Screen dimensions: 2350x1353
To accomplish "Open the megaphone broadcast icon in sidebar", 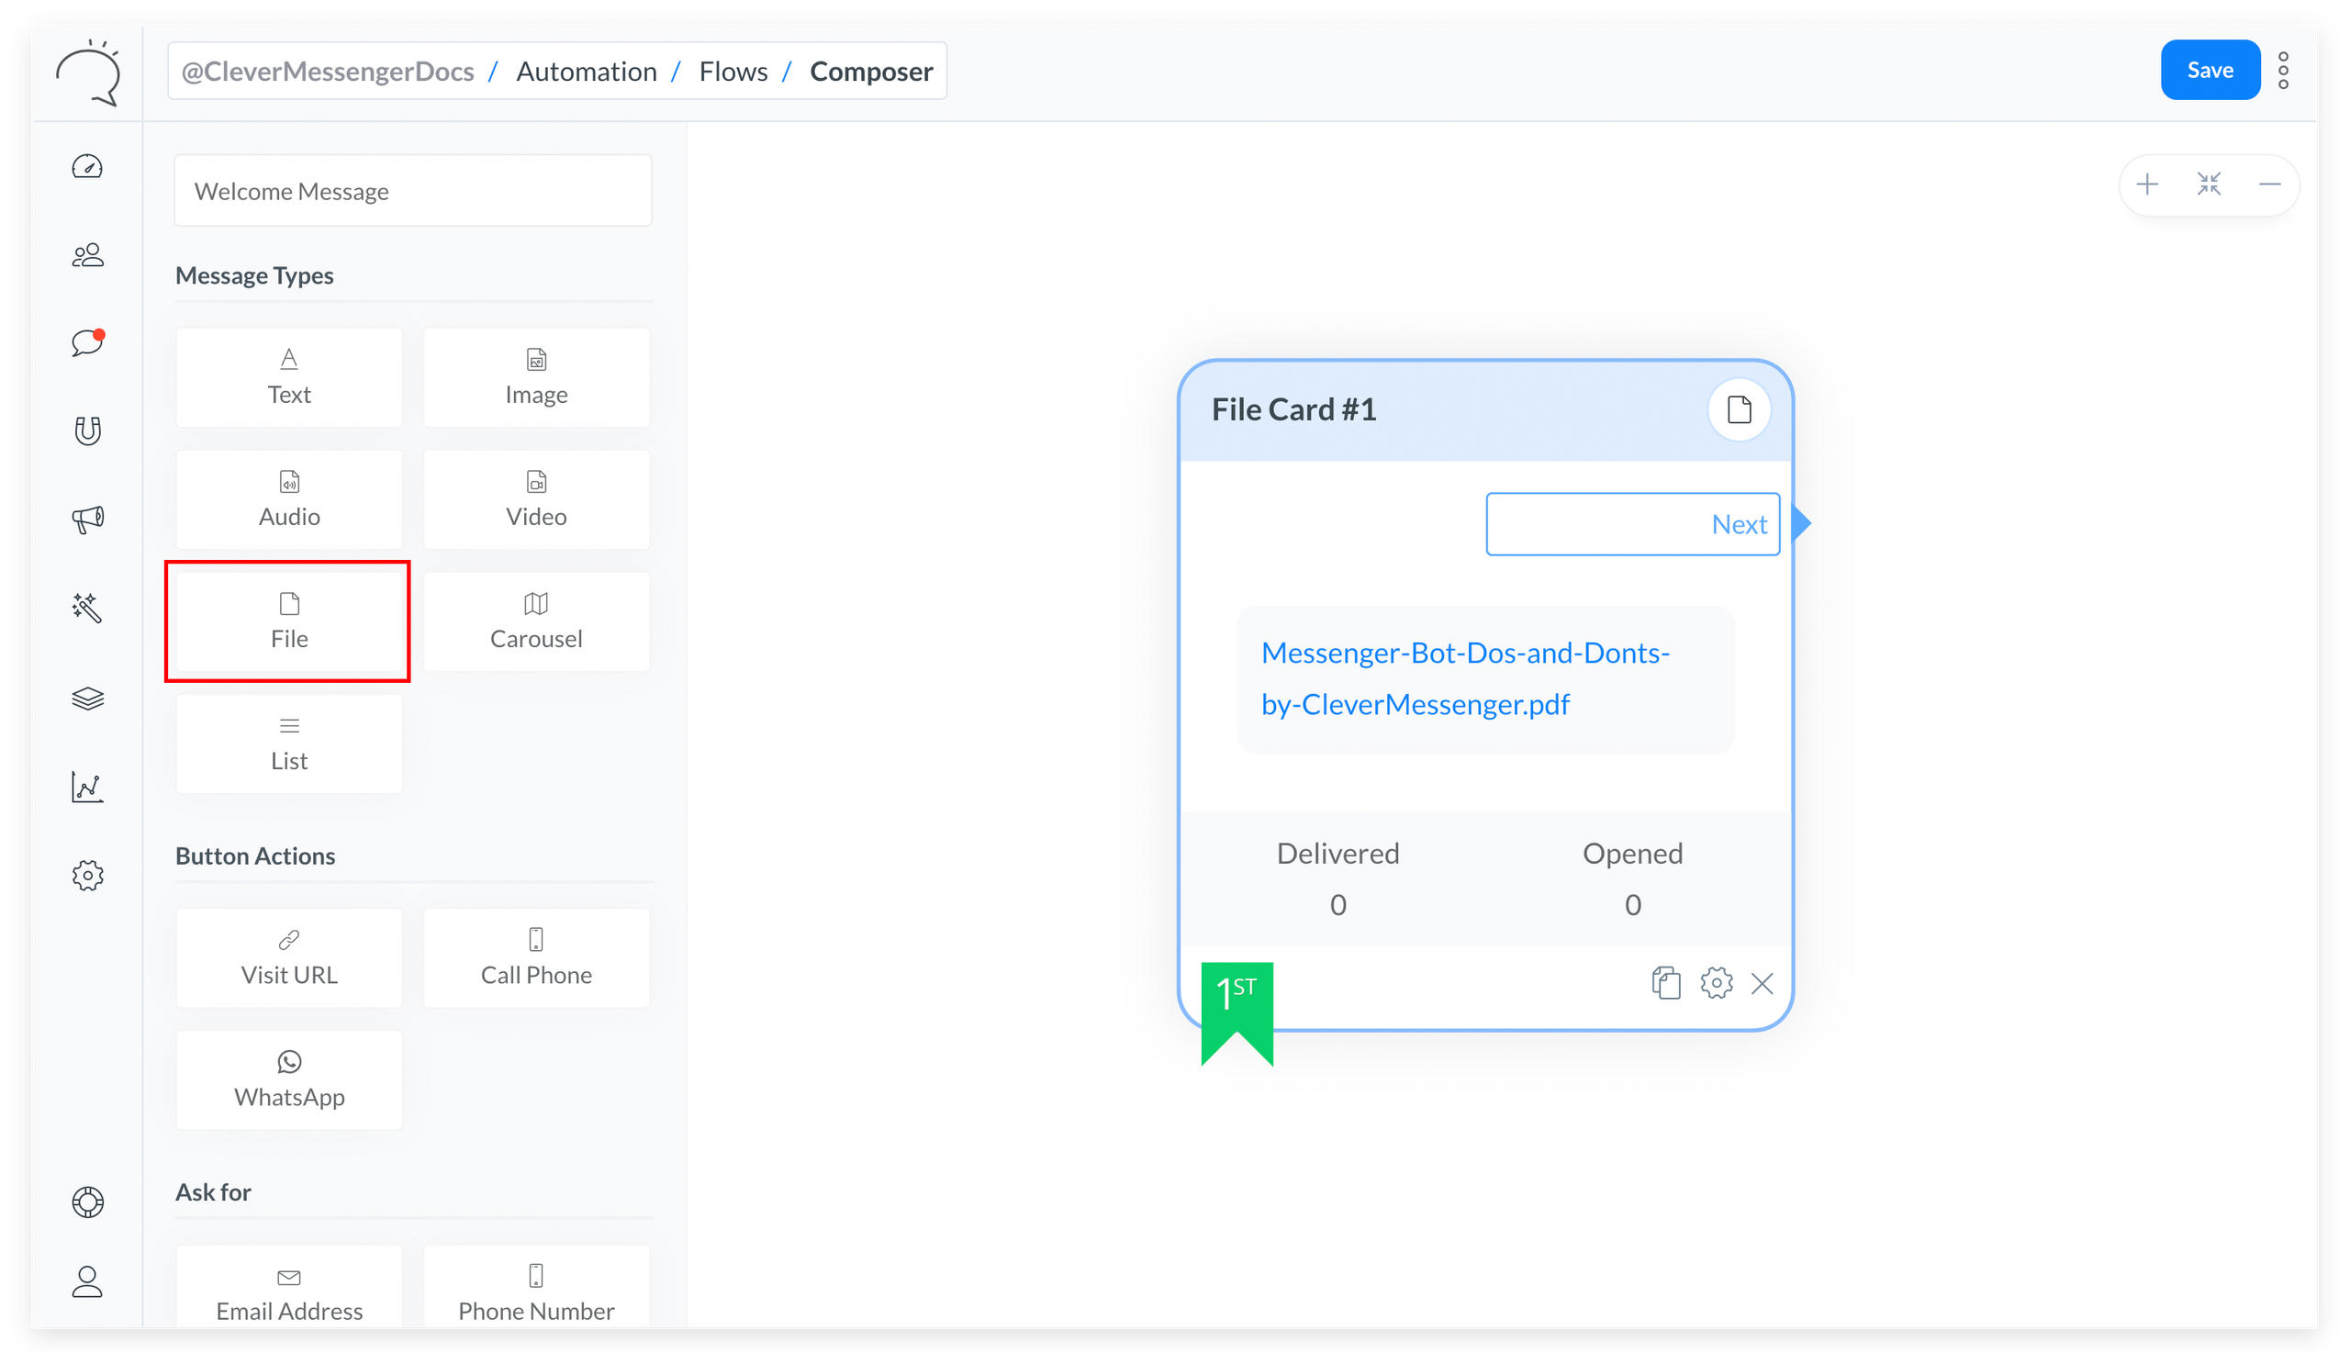I will 87,519.
